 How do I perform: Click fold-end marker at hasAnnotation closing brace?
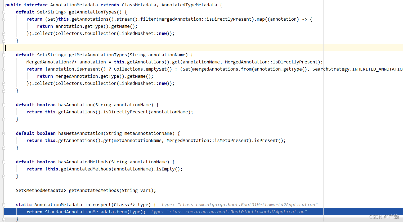point(4,119)
